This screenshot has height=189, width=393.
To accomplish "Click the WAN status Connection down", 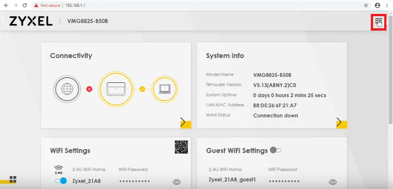I will click(x=276, y=116).
